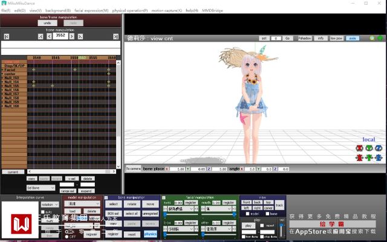This screenshot has width=387, height=242.
Task: Click the undo button
Action: point(47,23)
